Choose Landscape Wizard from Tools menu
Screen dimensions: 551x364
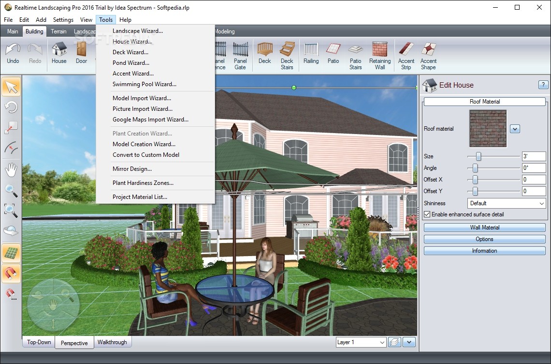tap(155, 31)
